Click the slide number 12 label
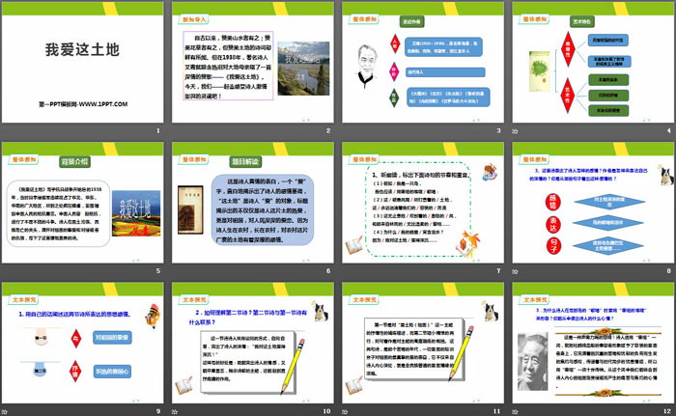Image resolution: width=676 pixels, height=416 pixels. point(667,411)
